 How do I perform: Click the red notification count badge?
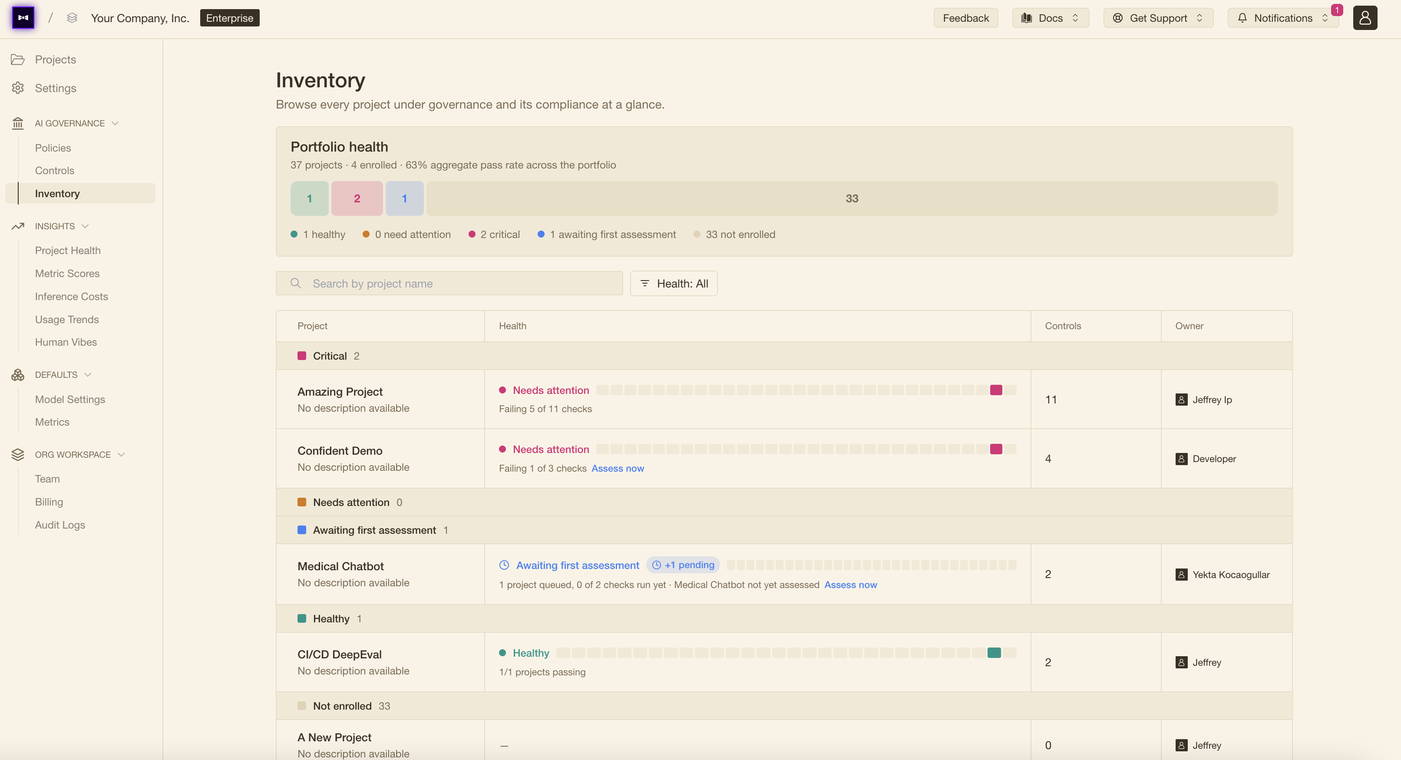tap(1337, 10)
